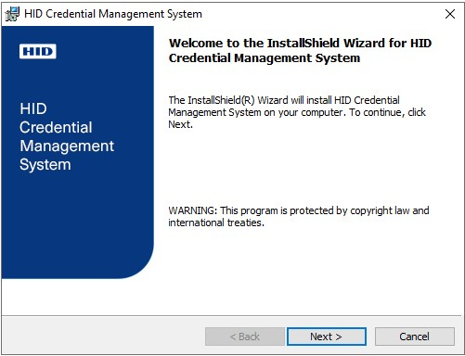
Task: Click the installer icon in the title bar
Action: pyautogui.click(x=12, y=14)
